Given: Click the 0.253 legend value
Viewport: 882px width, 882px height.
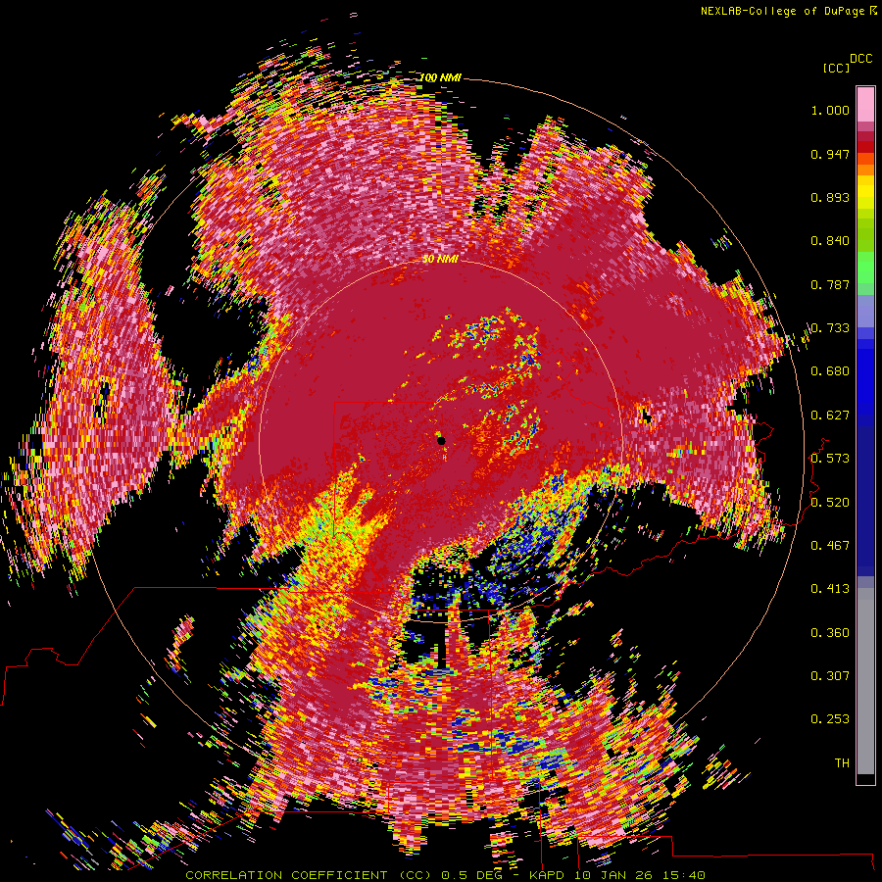Looking at the screenshot, I should tap(830, 719).
